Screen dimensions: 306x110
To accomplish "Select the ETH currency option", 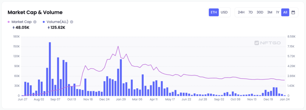I will (x=214, y=12).
